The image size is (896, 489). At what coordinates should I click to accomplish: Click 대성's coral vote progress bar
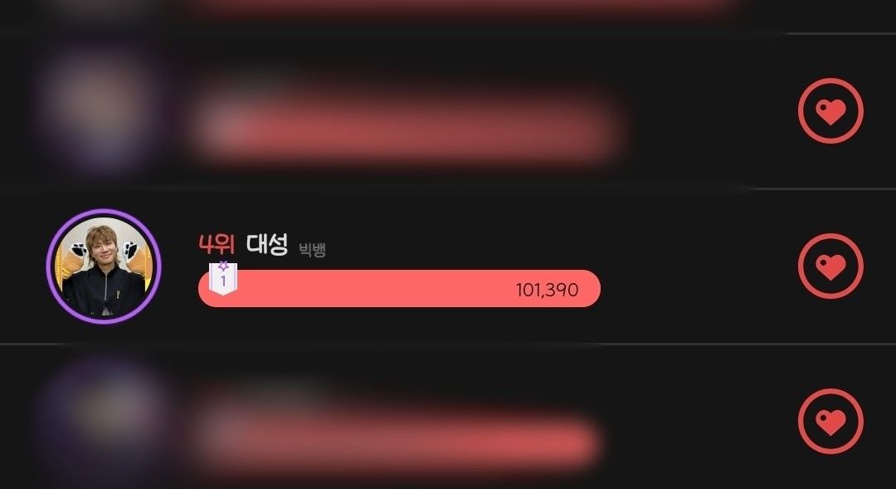point(399,288)
